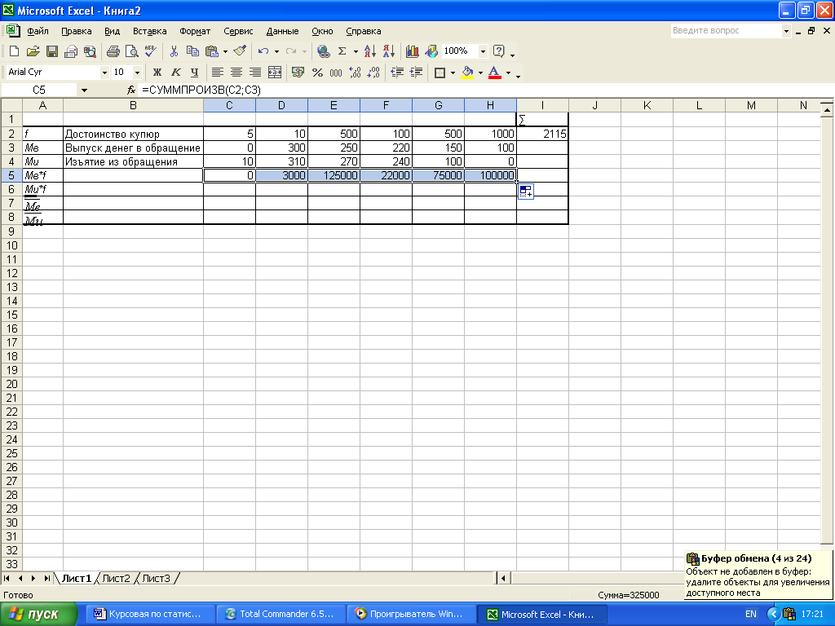
Task: Open the borders style dropdown arrow
Action: coord(453,73)
